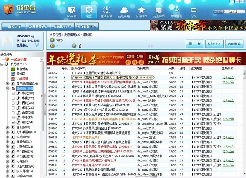Expand the 华东(237) node
Viewport: 246px width, 178px height.
coord(13,108)
